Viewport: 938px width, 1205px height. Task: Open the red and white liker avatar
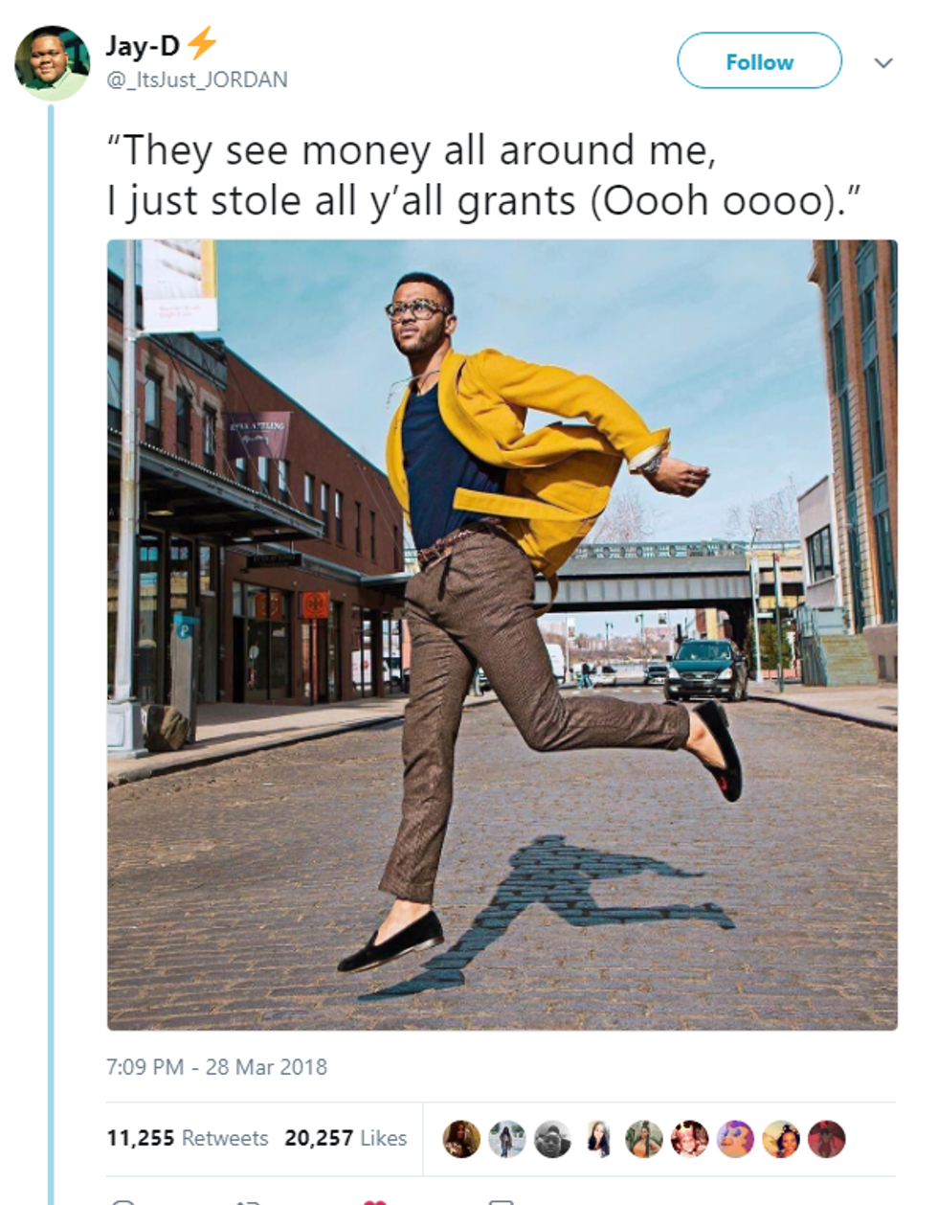(689, 1139)
